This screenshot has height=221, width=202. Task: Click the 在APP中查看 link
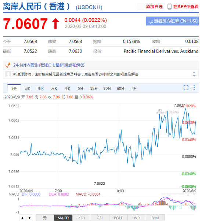click(186, 7)
